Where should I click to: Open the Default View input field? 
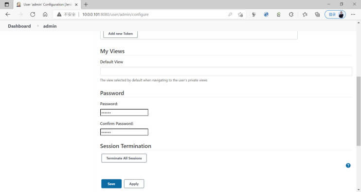tap(226, 71)
